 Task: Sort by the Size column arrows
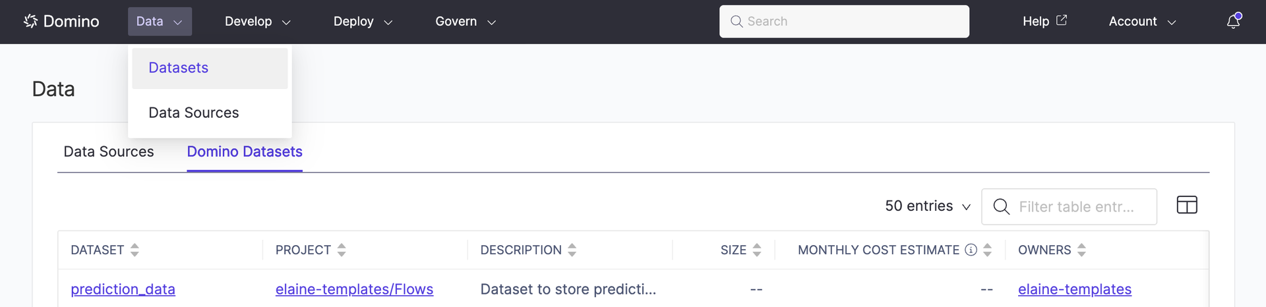(x=757, y=250)
